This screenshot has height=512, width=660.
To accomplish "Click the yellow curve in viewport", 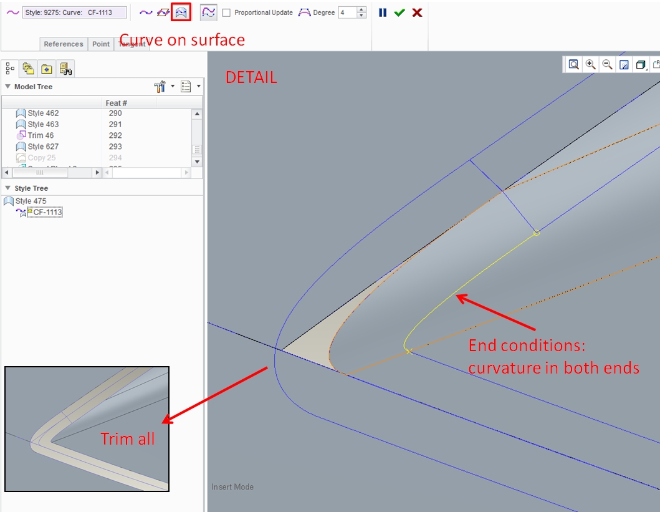I will (457, 294).
